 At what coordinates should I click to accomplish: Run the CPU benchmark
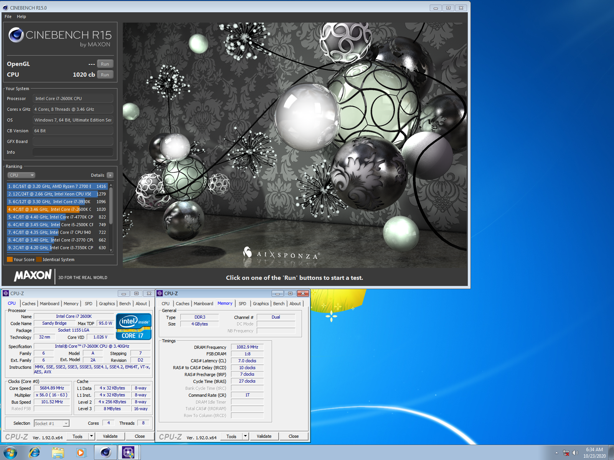105,75
